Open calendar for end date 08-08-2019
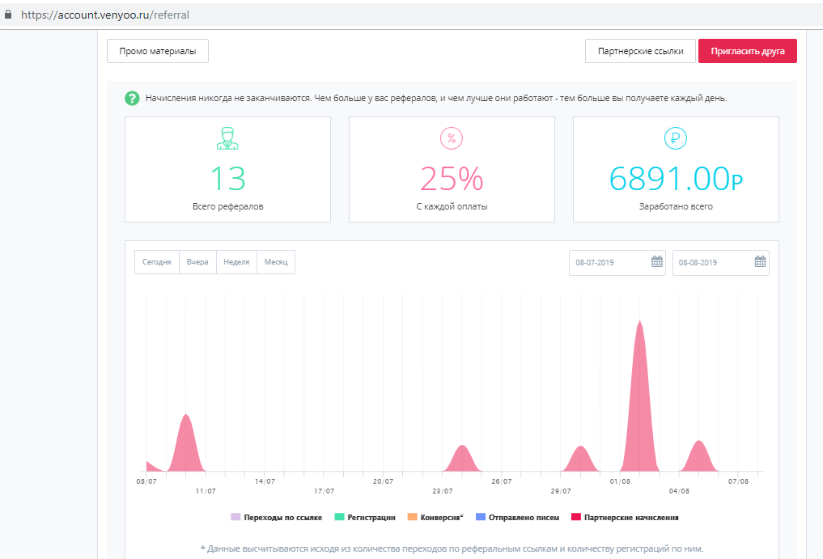Screen dimensions: 823x559 760,261
